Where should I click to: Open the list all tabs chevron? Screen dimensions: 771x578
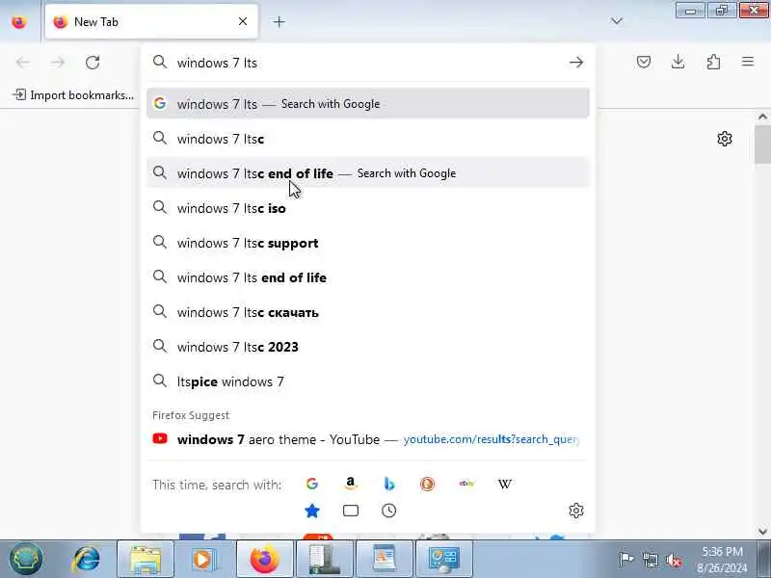coord(617,21)
